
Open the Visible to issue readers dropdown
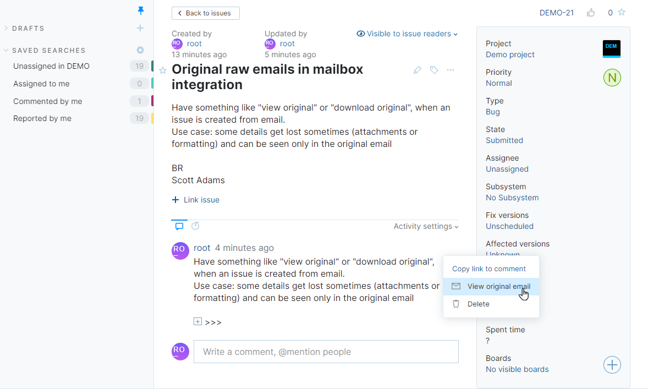click(x=407, y=34)
